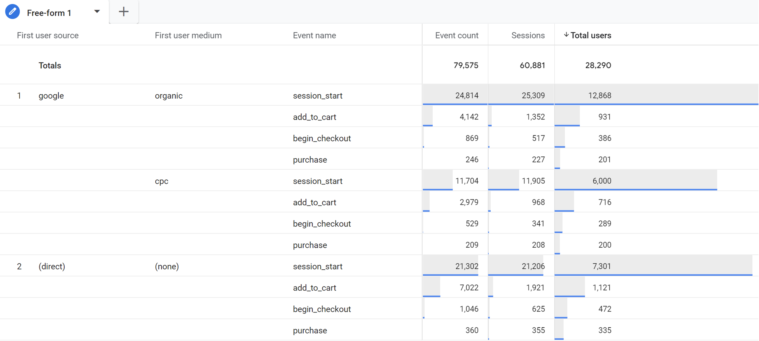Image resolution: width=759 pixels, height=341 pixels.
Task: Click the organic medium cell
Action: (x=168, y=95)
